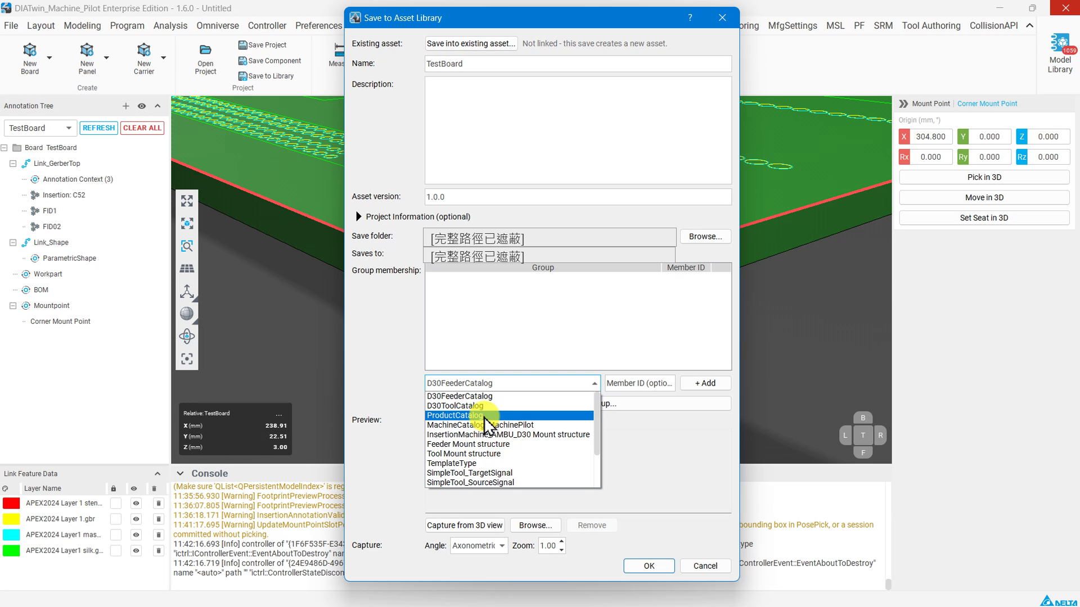Screen dimensions: 1080x607
Task: Click Save Project in the ribbon
Action: 262,45
